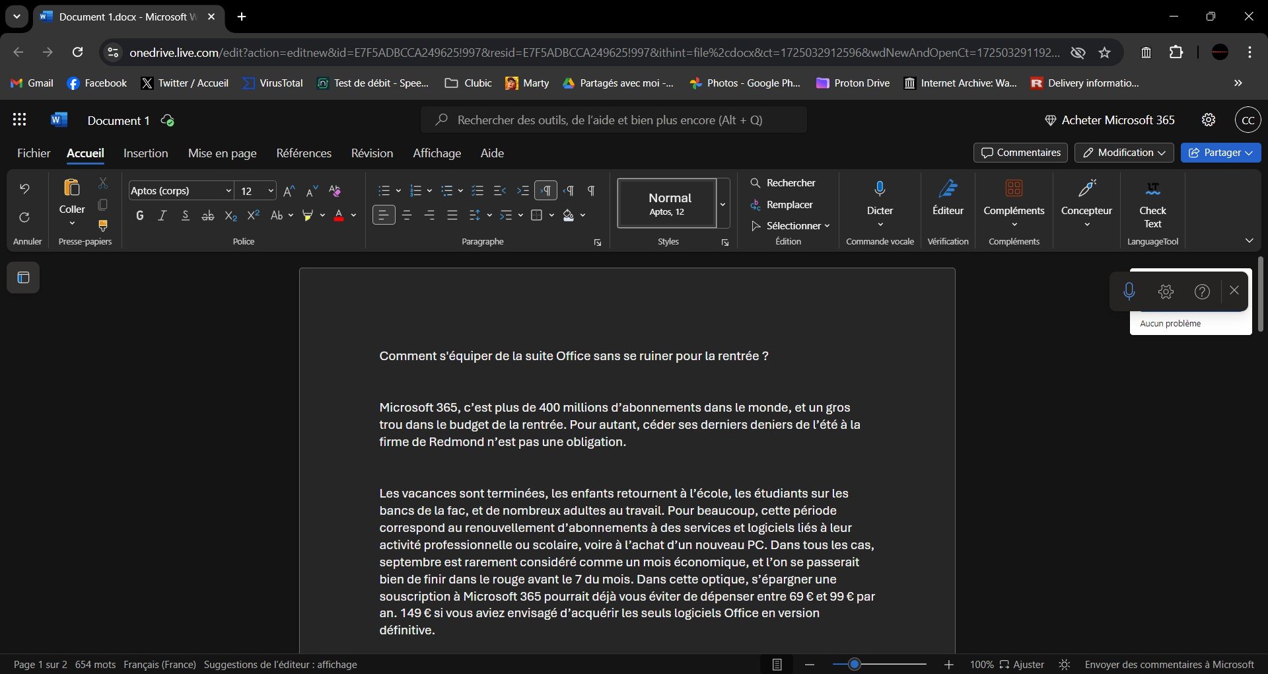Click the Acheter Microsoft 365 link
The width and height of the screenshot is (1268, 674).
point(1111,120)
